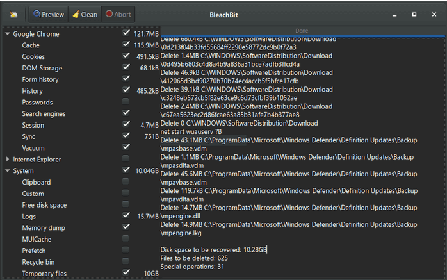The image size is (447, 280).
Task: Uncheck the System group checkbox
Action: click(x=126, y=170)
